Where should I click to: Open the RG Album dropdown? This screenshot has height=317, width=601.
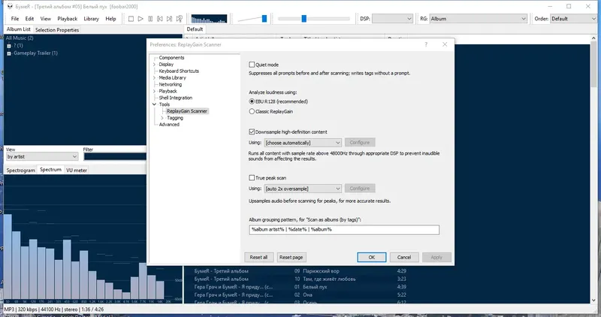click(479, 18)
